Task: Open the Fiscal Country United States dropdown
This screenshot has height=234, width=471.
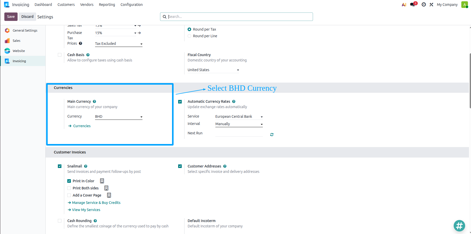Action: coord(213,70)
